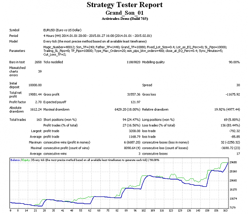Click Gross loss value -11675.92
This screenshot has height=214, width=248.
[x=233, y=94]
